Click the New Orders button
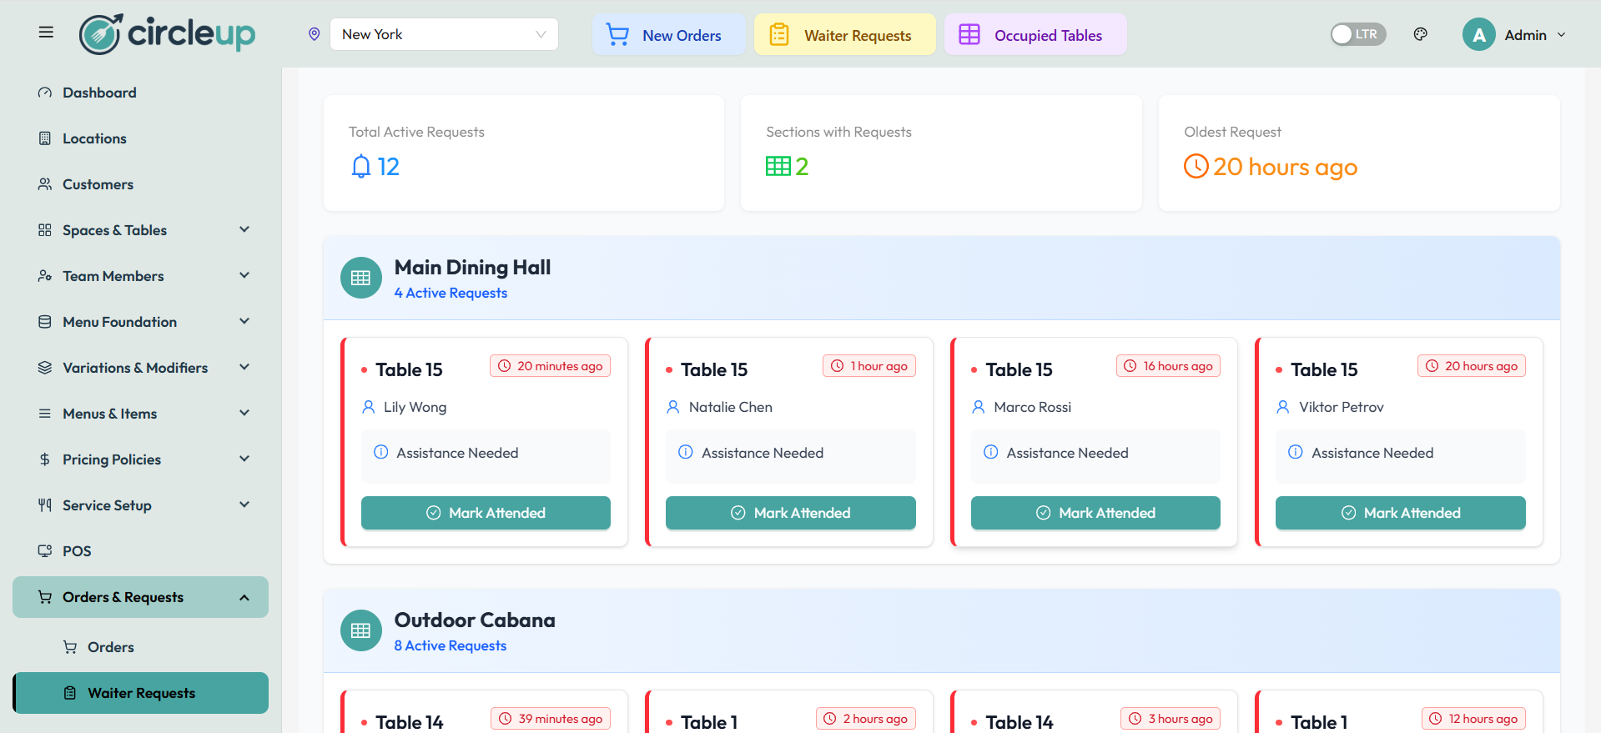 (669, 35)
